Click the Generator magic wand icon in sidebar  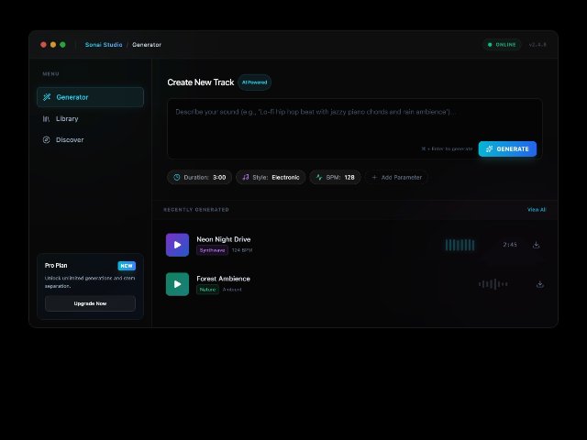coord(47,97)
